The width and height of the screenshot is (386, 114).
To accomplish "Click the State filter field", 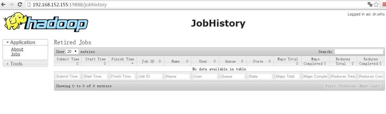I will click(260, 76).
